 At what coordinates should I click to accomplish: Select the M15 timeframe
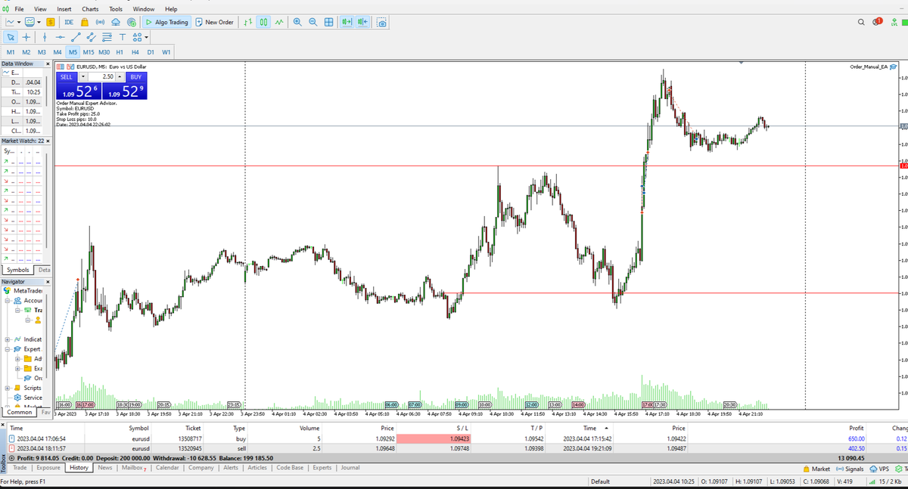point(89,52)
